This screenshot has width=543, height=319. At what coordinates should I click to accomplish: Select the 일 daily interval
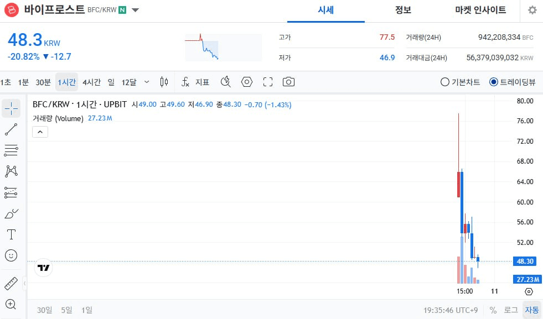coord(111,82)
